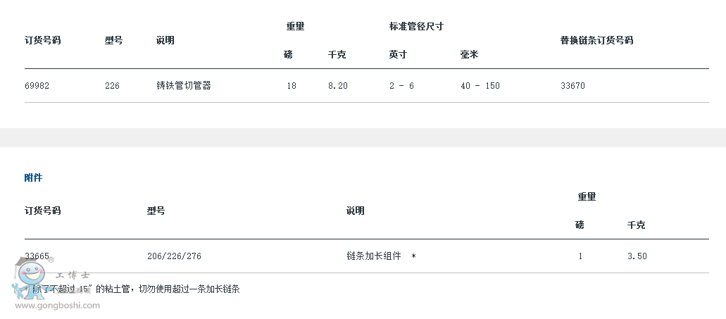The height and width of the screenshot is (319, 726).
Task: Click the 链条加长组件 description
Action: [x=374, y=256]
